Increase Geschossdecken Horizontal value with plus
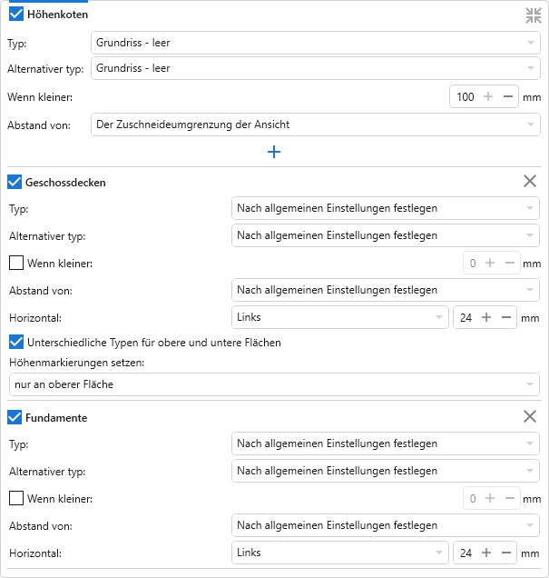 [486, 317]
